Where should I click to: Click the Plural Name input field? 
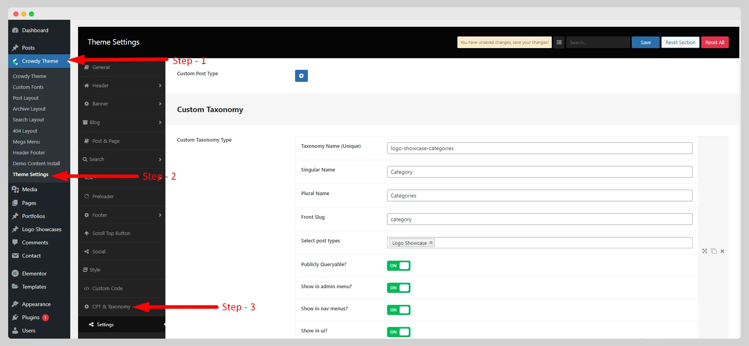click(x=540, y=195)
